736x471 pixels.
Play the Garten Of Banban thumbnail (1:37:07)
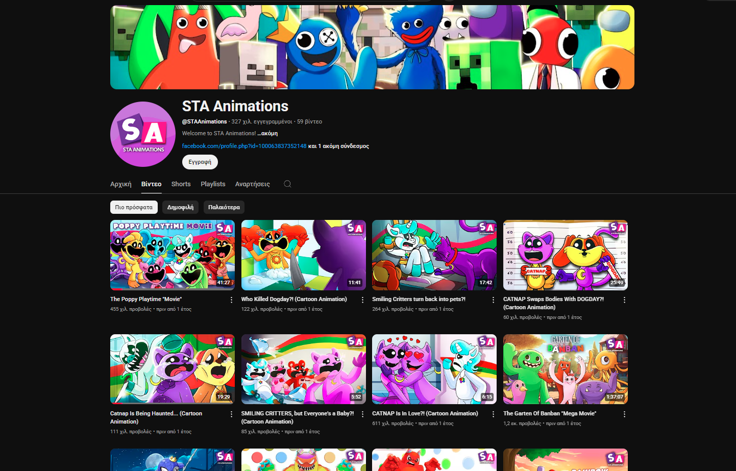click(566, 369)
